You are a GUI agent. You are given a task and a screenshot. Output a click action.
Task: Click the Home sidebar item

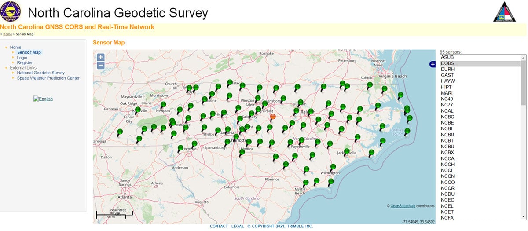(15, 47)
